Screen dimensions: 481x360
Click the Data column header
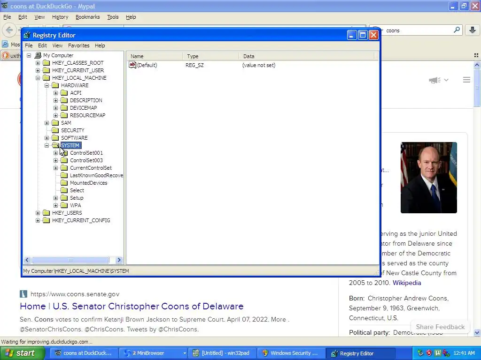[307, 56]
